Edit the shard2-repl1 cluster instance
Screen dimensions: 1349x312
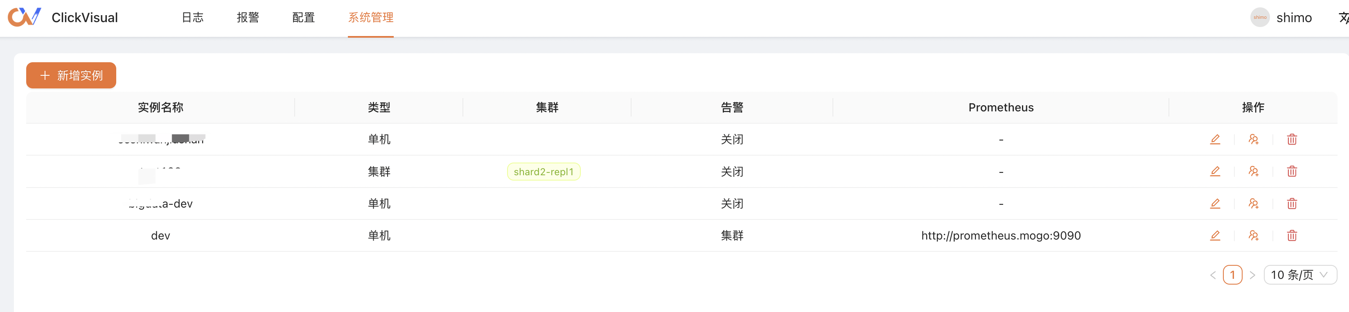click(x=1215, y=171)
